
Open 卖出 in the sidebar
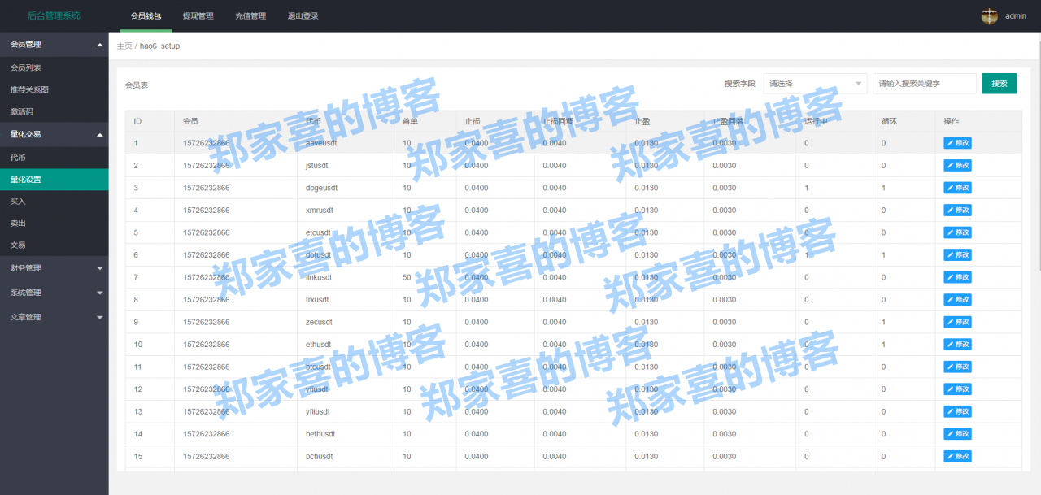tap(54, 223)
